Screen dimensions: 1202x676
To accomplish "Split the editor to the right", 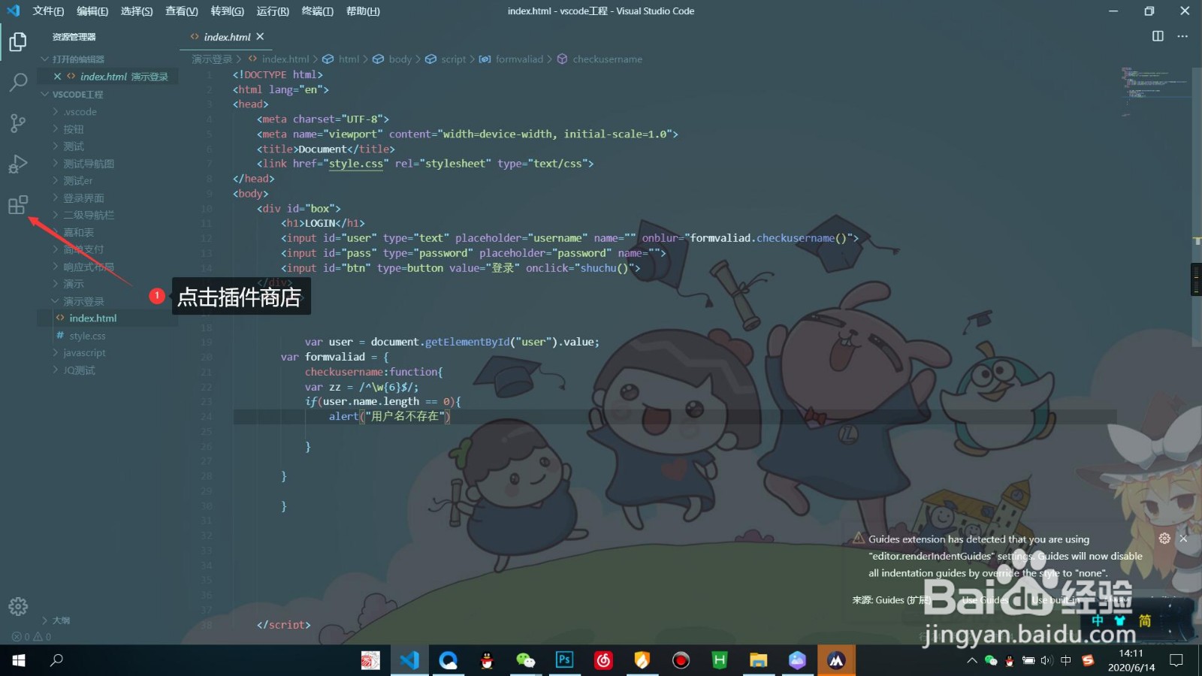I will pos(1158,36).
